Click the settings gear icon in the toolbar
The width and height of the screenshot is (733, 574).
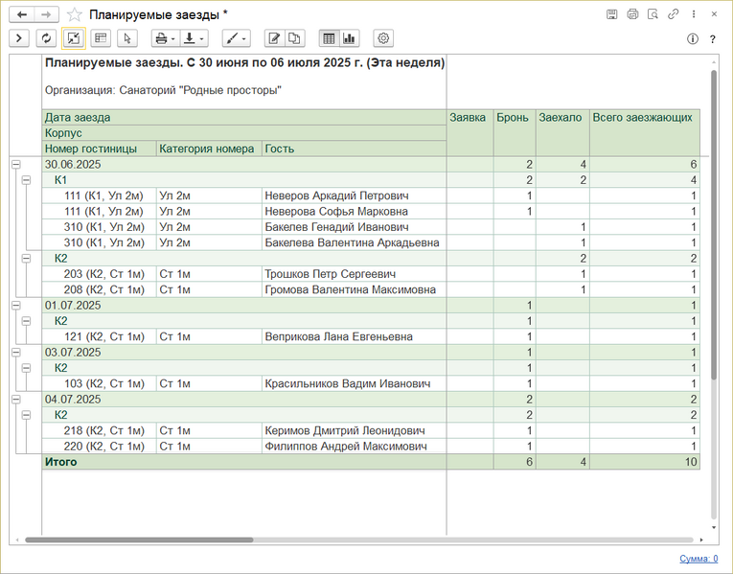tap(383, 38)
